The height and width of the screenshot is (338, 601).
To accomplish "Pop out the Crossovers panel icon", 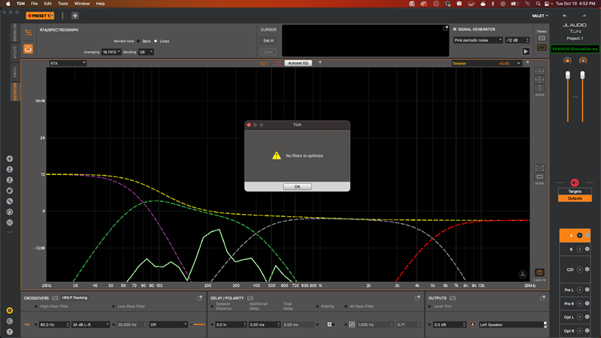I will click(200, 297).
